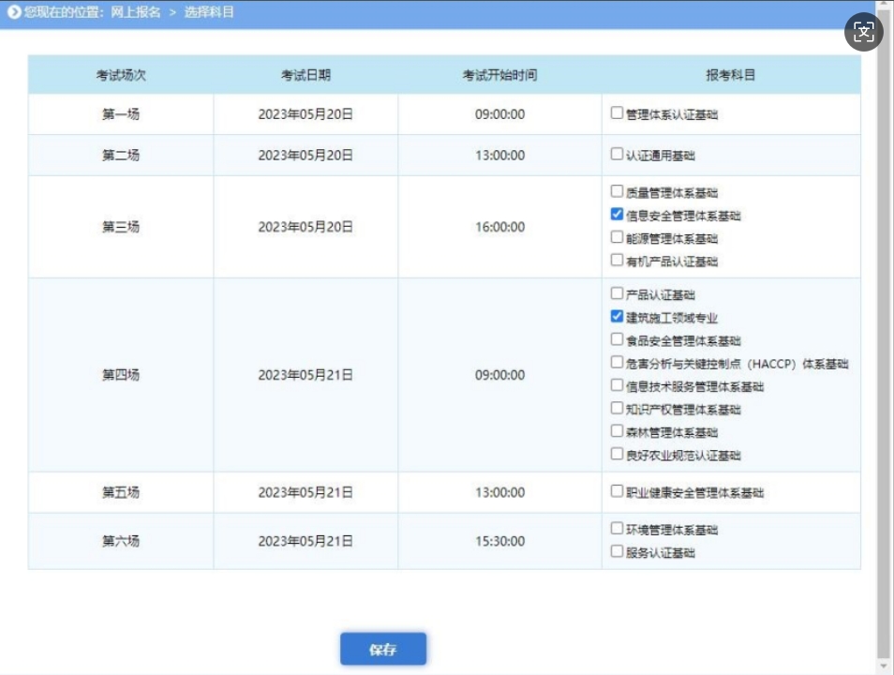Screen dimensions: 894x675
Task: Check the 森林管理体系基础 checkbox
Action: (617, 430)
